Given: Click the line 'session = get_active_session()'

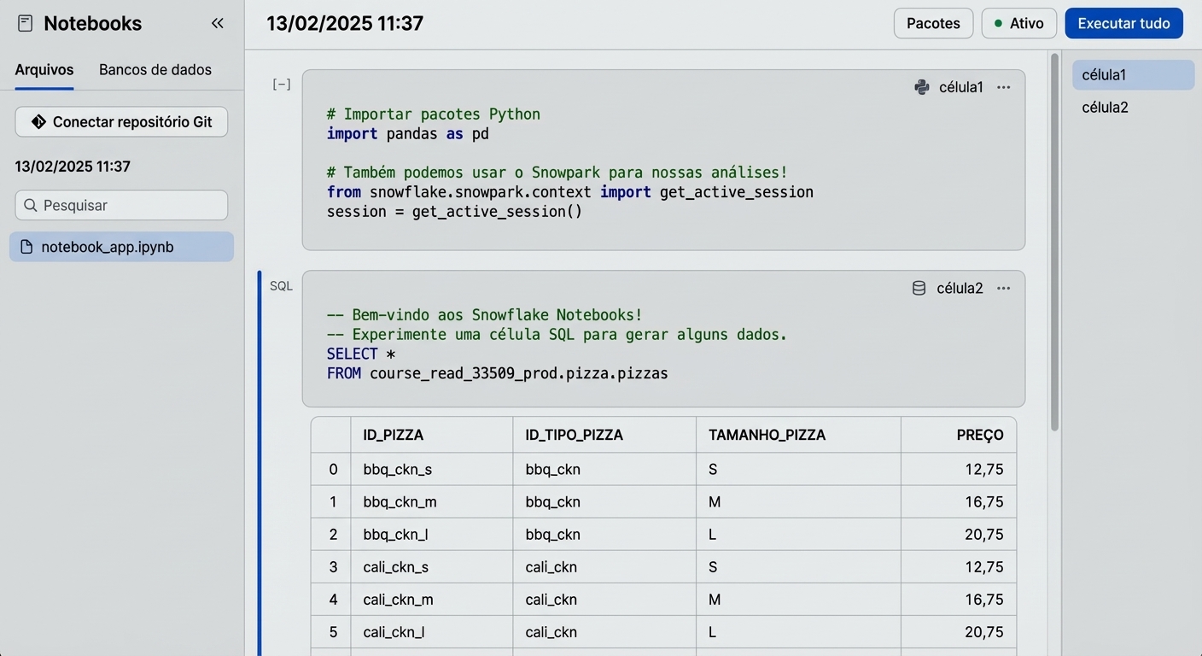Looking at the screenshot, I should coord(454,211).
